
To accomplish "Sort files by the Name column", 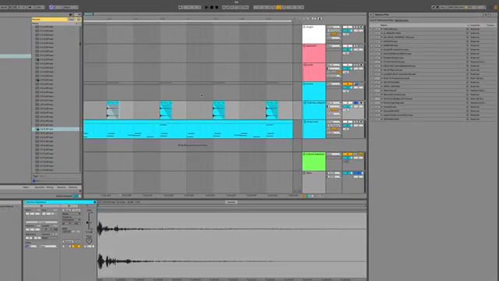I will pos(384,25).
